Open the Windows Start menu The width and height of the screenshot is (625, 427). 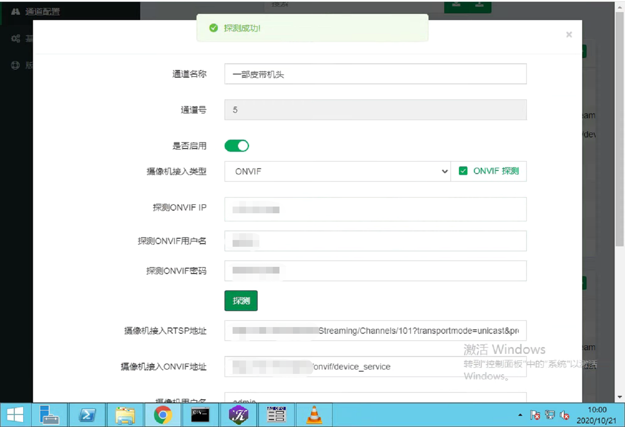15,415
